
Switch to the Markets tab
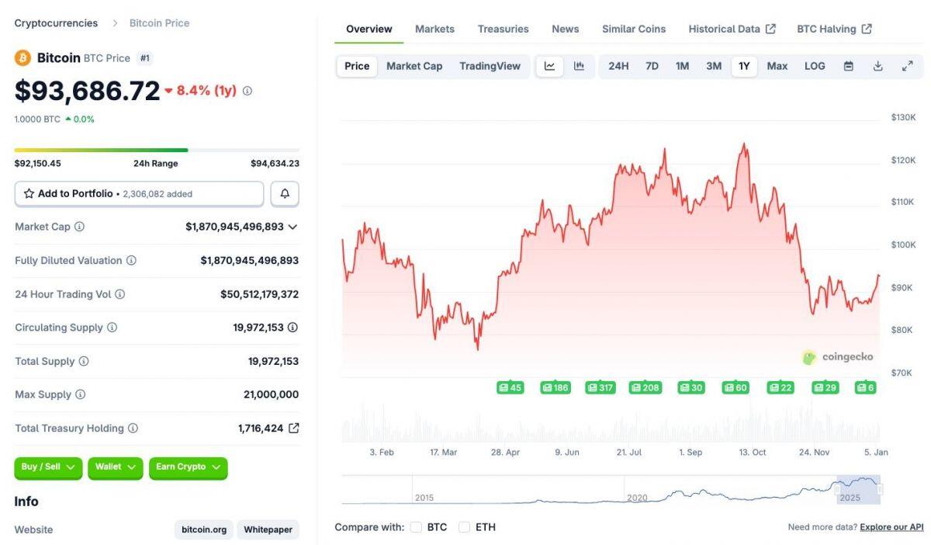click(434, 28)
